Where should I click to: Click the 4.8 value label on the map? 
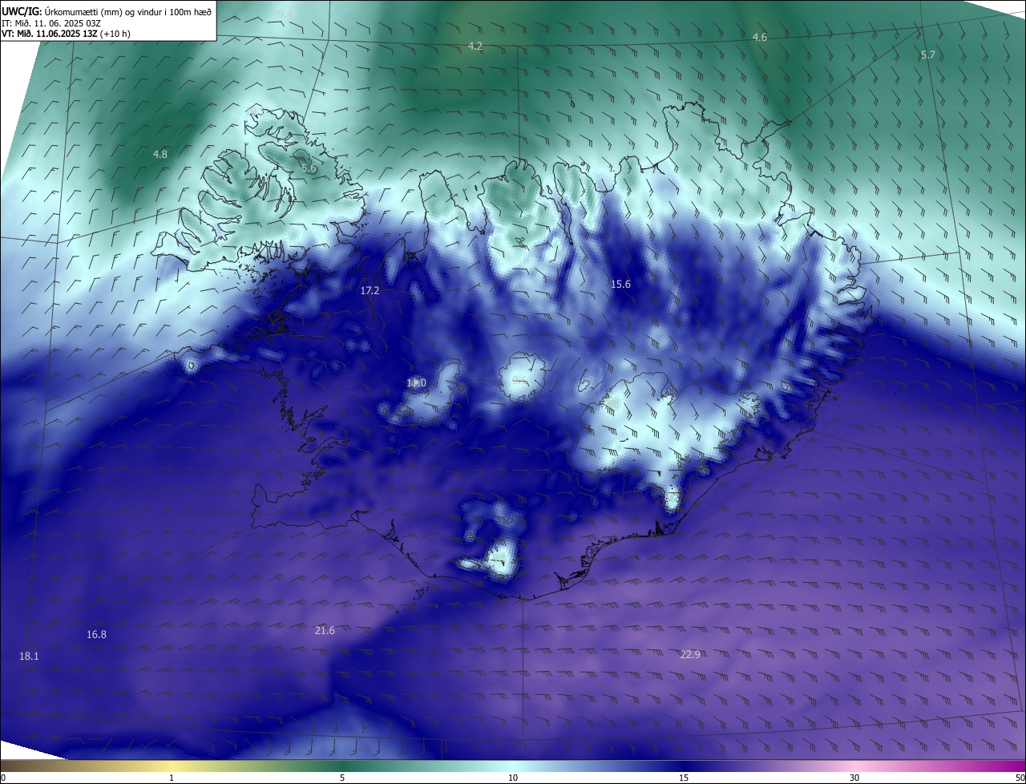click(160, 153)
